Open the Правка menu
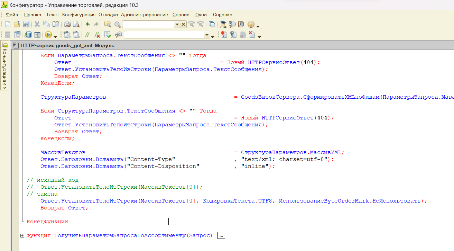The image size is (454, 251). pos(33,15)
